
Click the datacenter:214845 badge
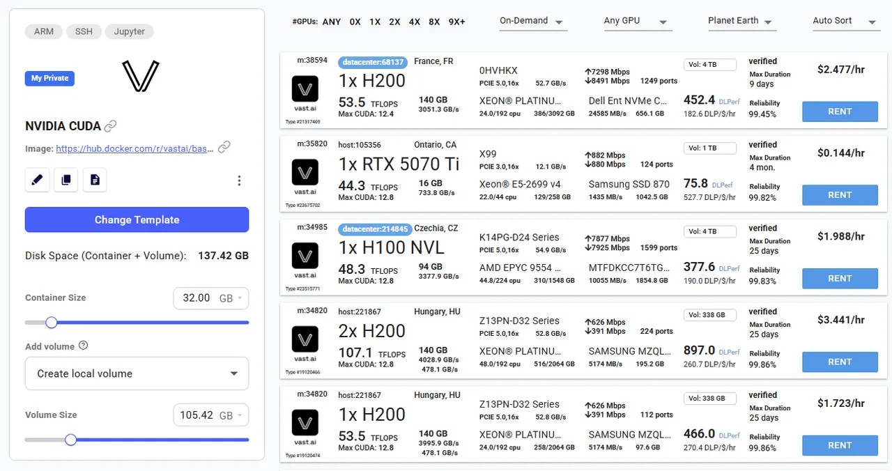pyautogui.click(x=376, y=229)
